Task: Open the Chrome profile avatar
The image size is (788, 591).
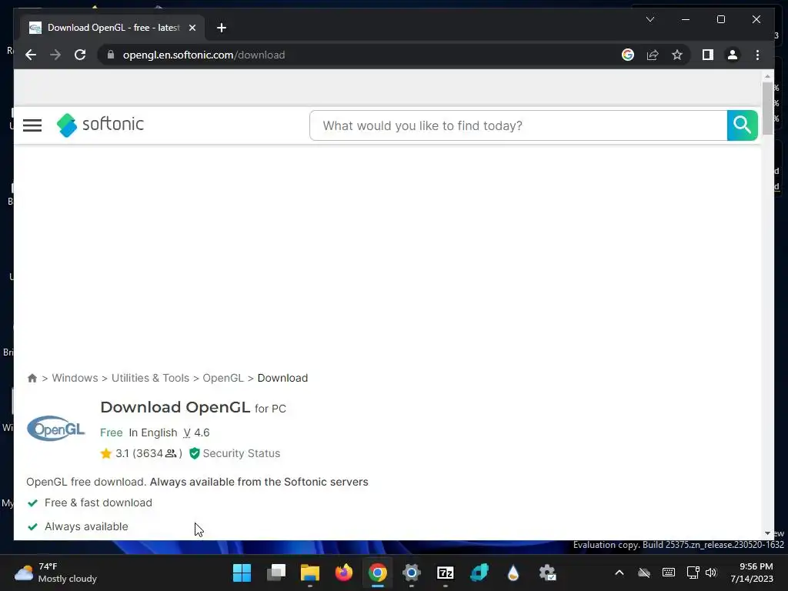Action: click(x=733, y=55)
